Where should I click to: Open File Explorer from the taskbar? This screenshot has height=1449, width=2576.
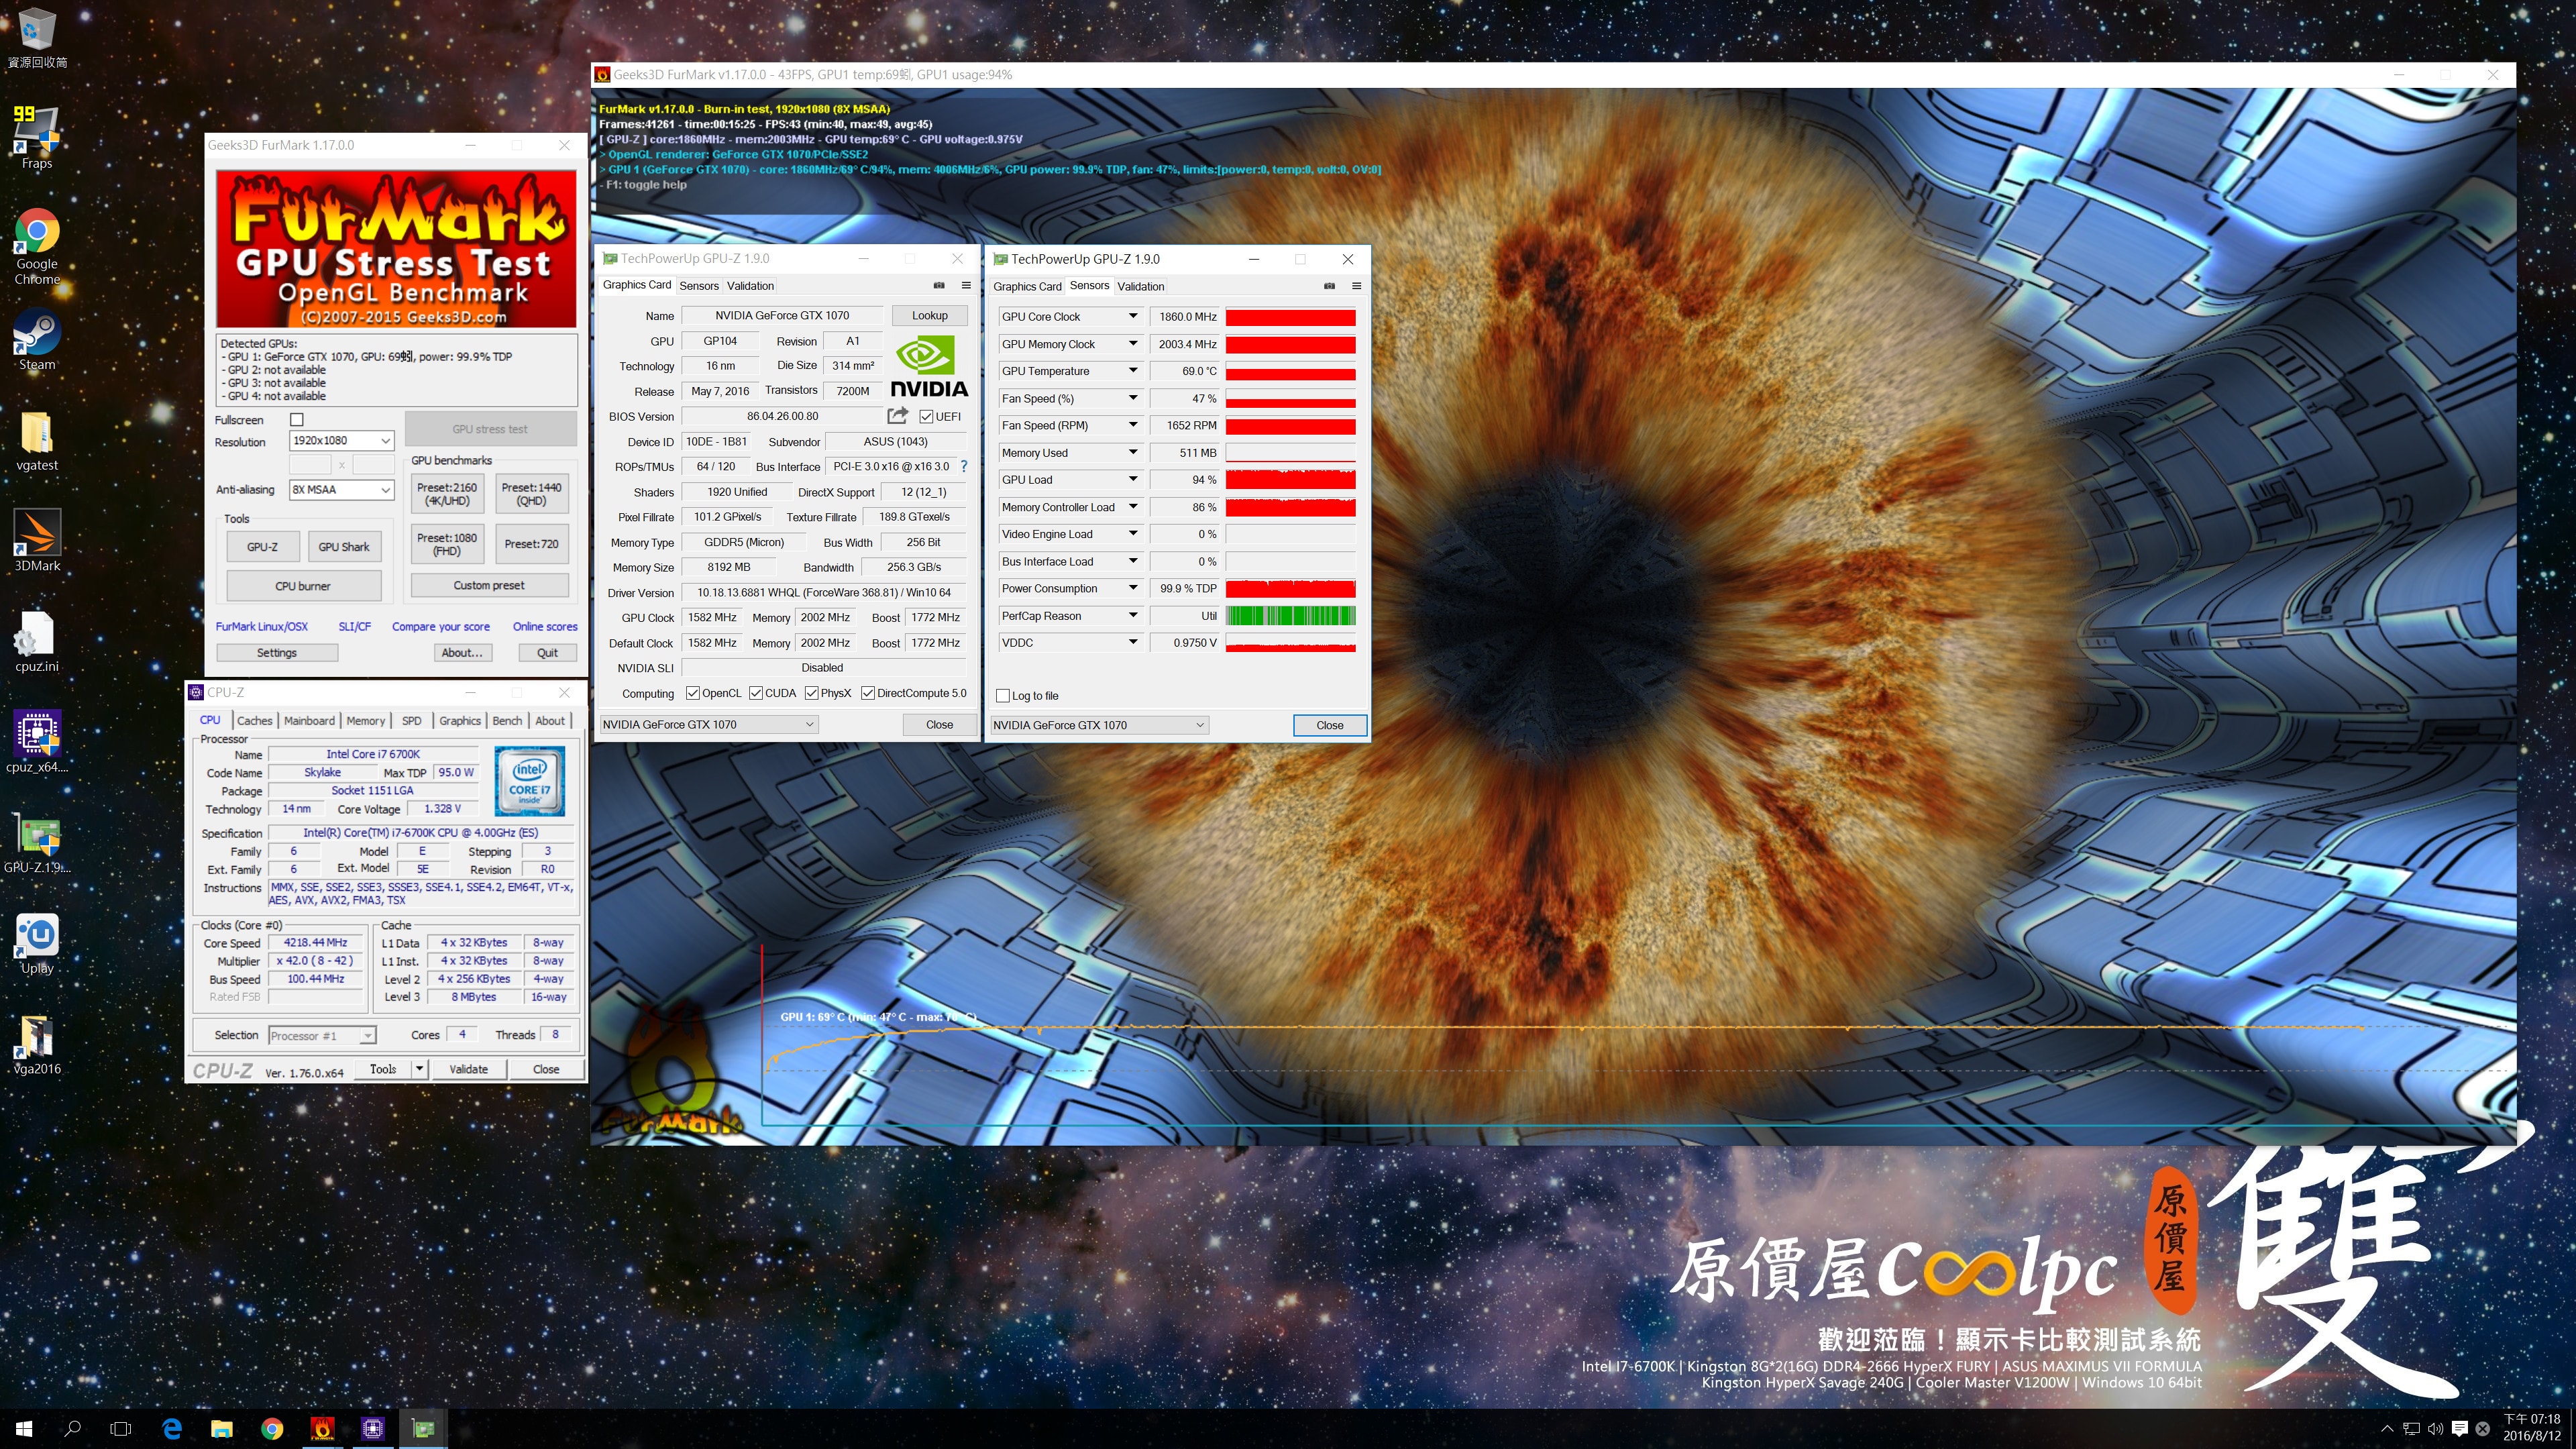(222, 1429)
